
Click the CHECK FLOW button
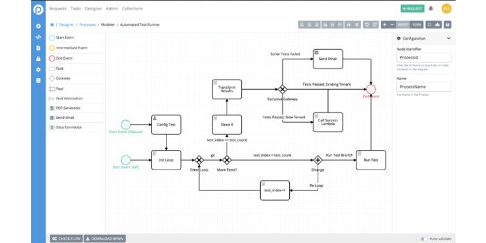(66, 239)
